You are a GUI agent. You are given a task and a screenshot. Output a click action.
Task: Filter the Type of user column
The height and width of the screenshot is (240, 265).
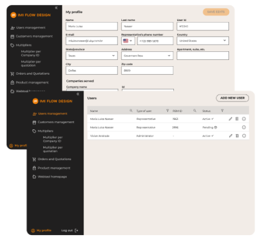[x=168, y=111]
